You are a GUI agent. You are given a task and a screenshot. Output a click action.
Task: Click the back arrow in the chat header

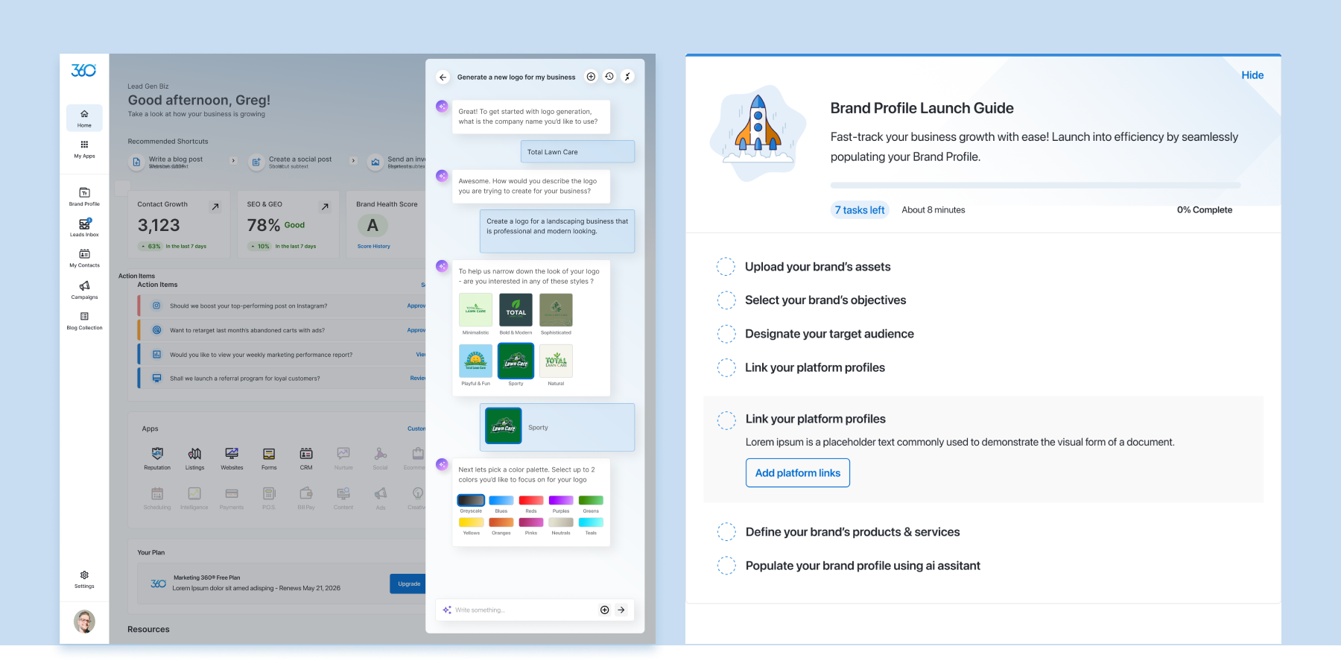click(443, 78)
